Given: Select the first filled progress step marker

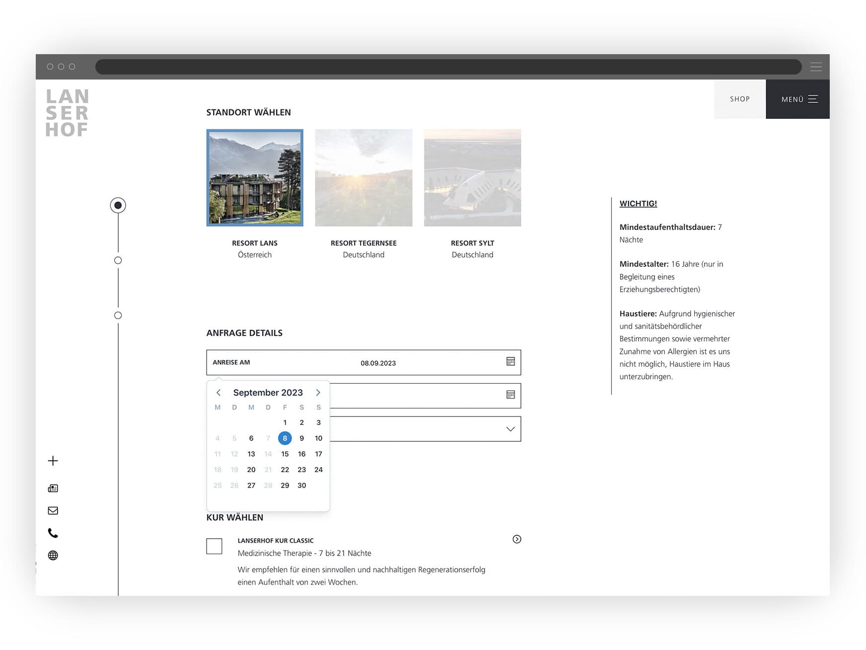Looking at the screenshot, I should tap(118, 205).
